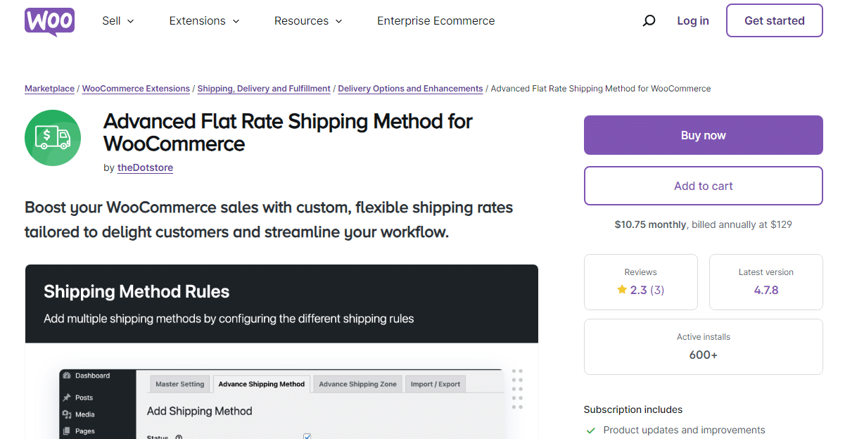Open the Enterprise Ecommerce menu item
Screen dimensions: 845x439
click(436, 20)
